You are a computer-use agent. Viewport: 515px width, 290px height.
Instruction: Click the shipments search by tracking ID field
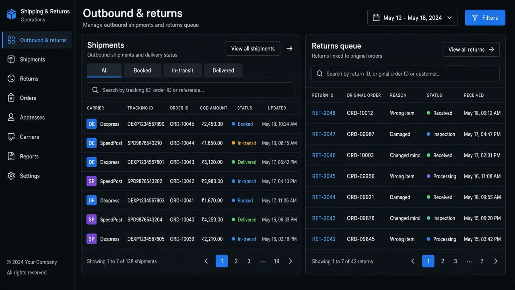[x=190, y=90]
